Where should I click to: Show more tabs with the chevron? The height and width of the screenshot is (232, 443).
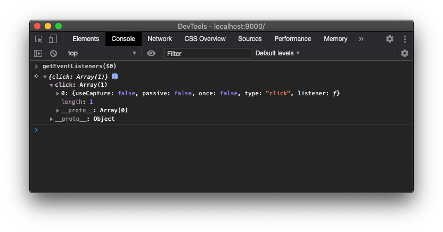[x=361, y=39]
